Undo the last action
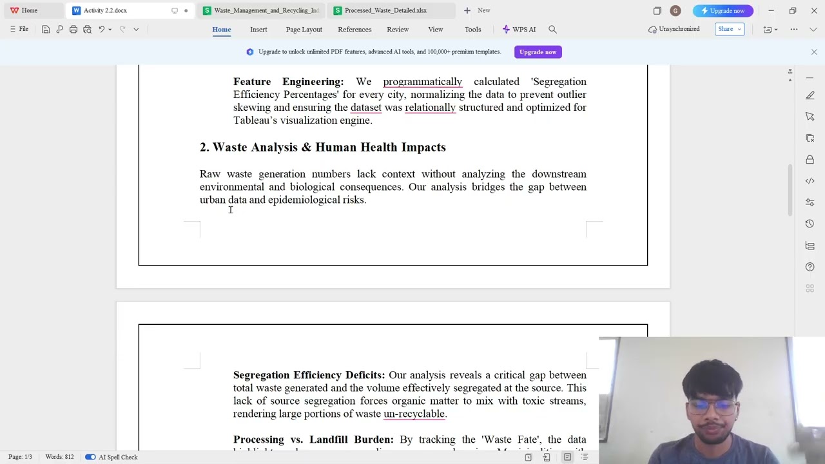The image size is (825, 464). [101, 29]
